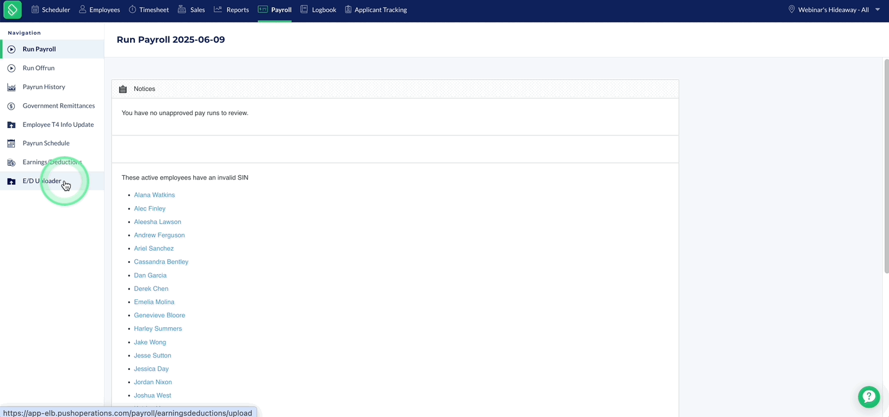Click the Run Offrun play icon
889x417 pixels.
[11, 68]
